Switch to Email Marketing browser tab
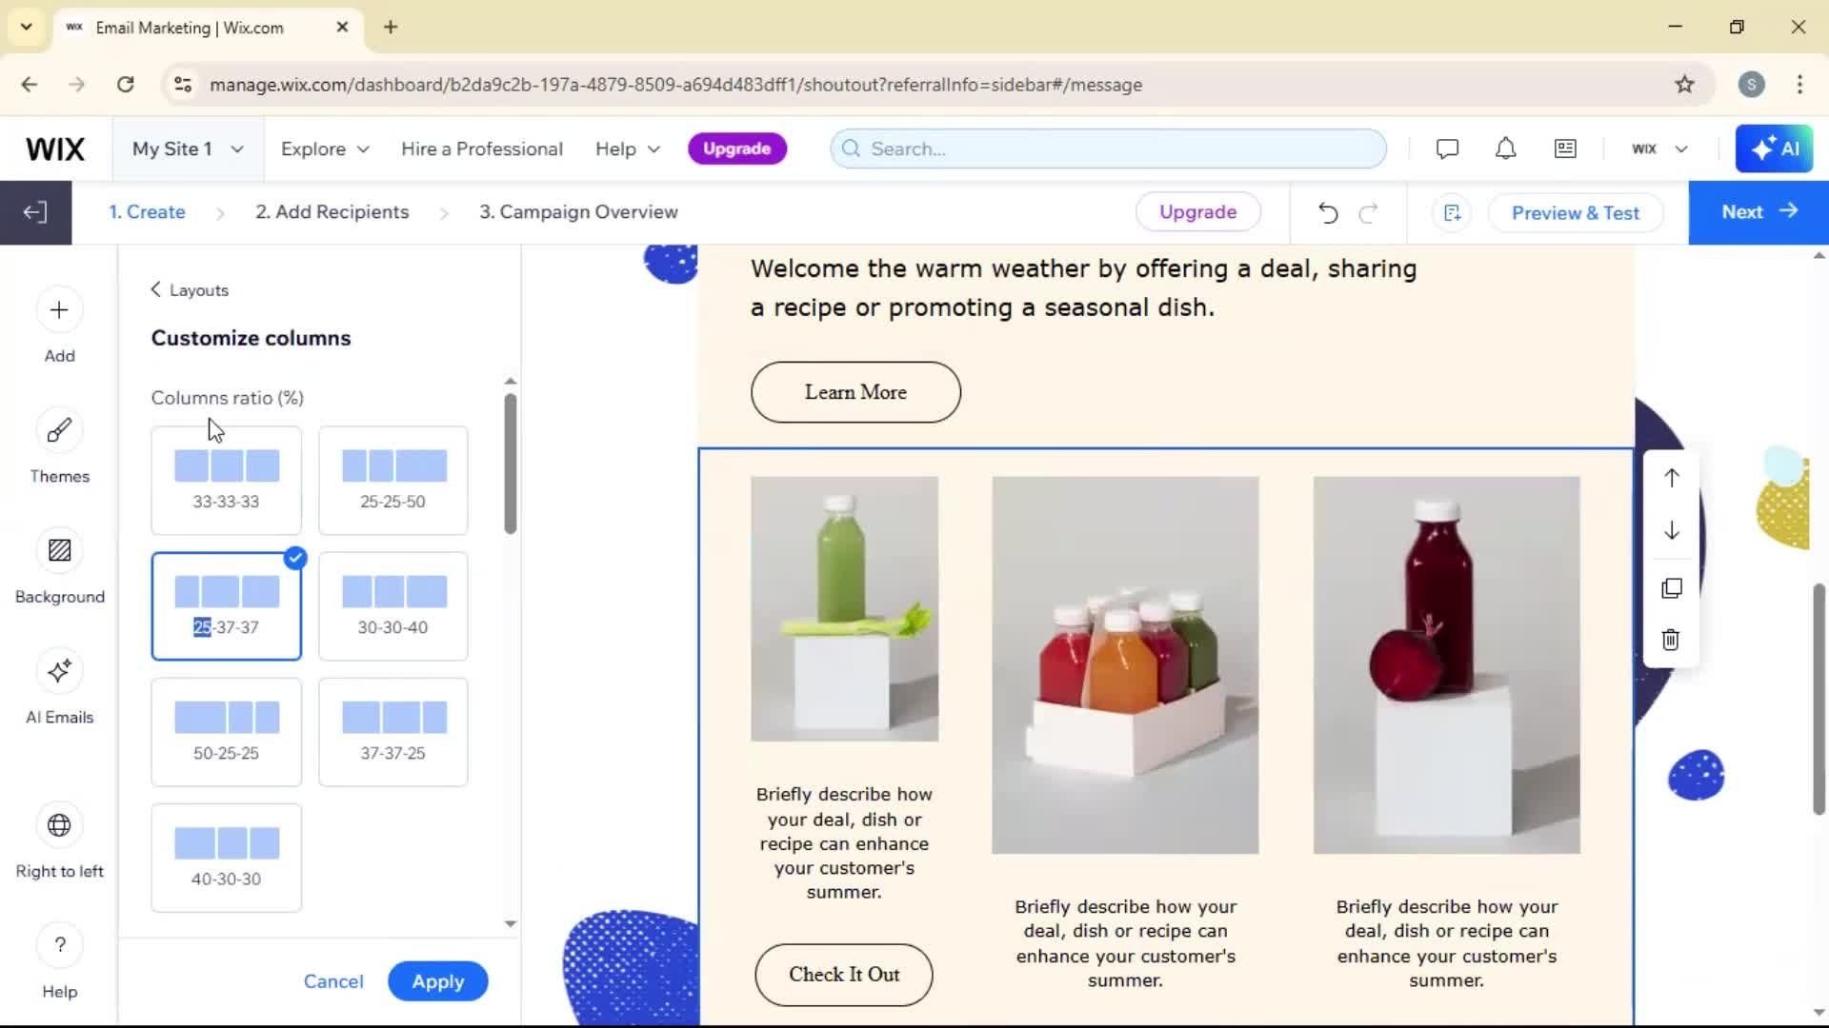 (x=207, y=28)
